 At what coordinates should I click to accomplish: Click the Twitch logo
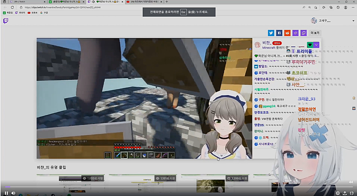point(5,20)
